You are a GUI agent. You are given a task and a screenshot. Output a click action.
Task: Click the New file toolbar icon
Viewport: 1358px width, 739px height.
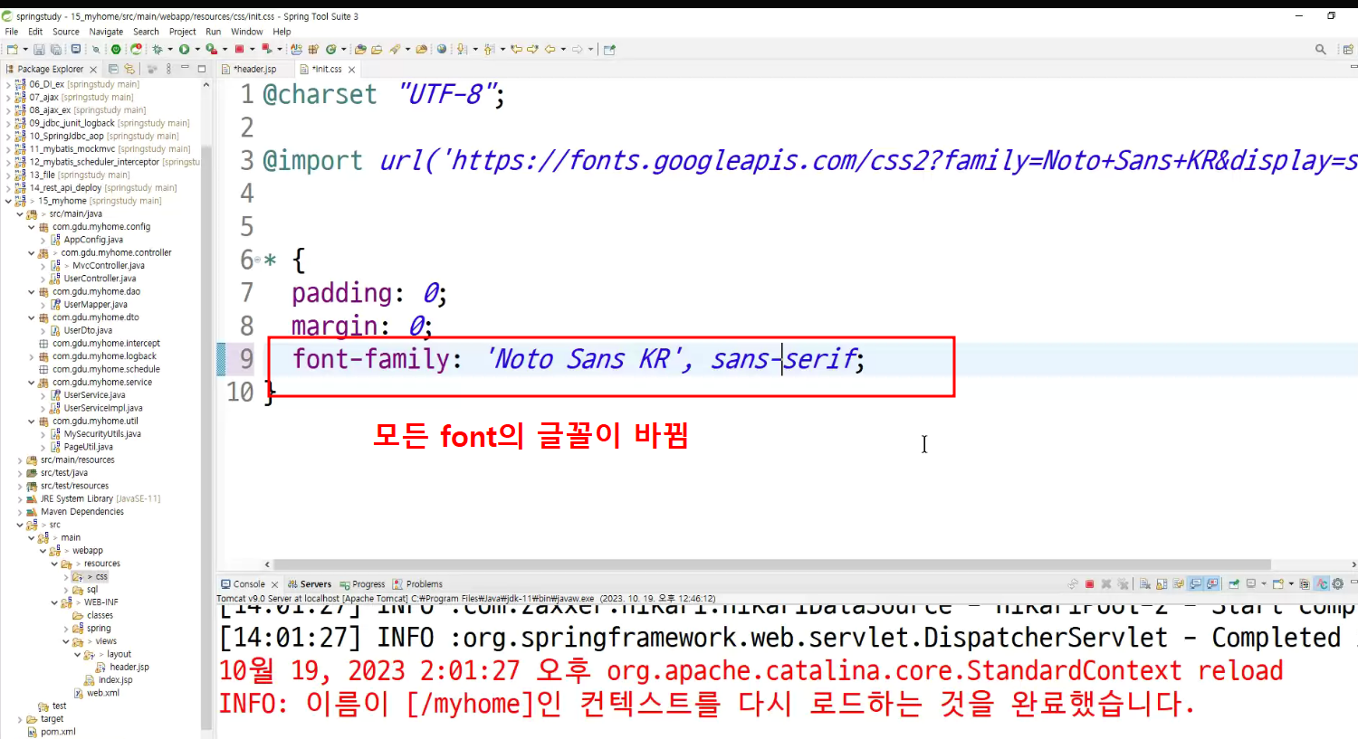point(12,49)
